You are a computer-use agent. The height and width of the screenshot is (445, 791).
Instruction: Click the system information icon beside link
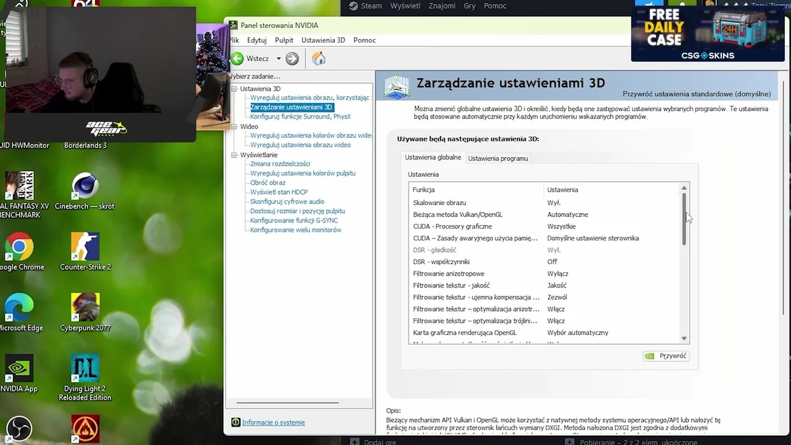pos(235,423)
